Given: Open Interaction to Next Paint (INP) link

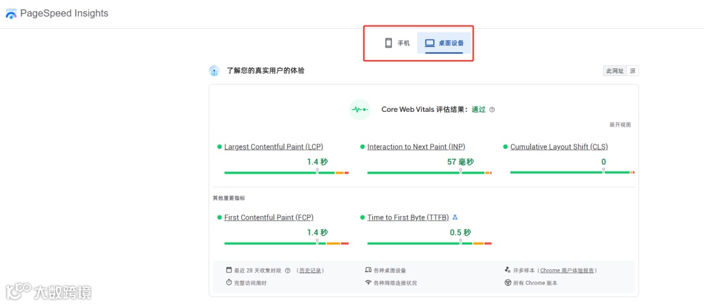Looking at the screenshot, I should point(416,147).
